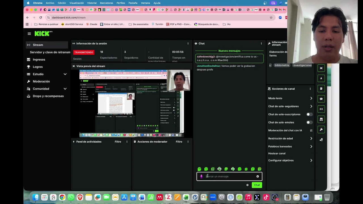
Task: Click the stream preview thumbnail
Action: coord(135,103)
